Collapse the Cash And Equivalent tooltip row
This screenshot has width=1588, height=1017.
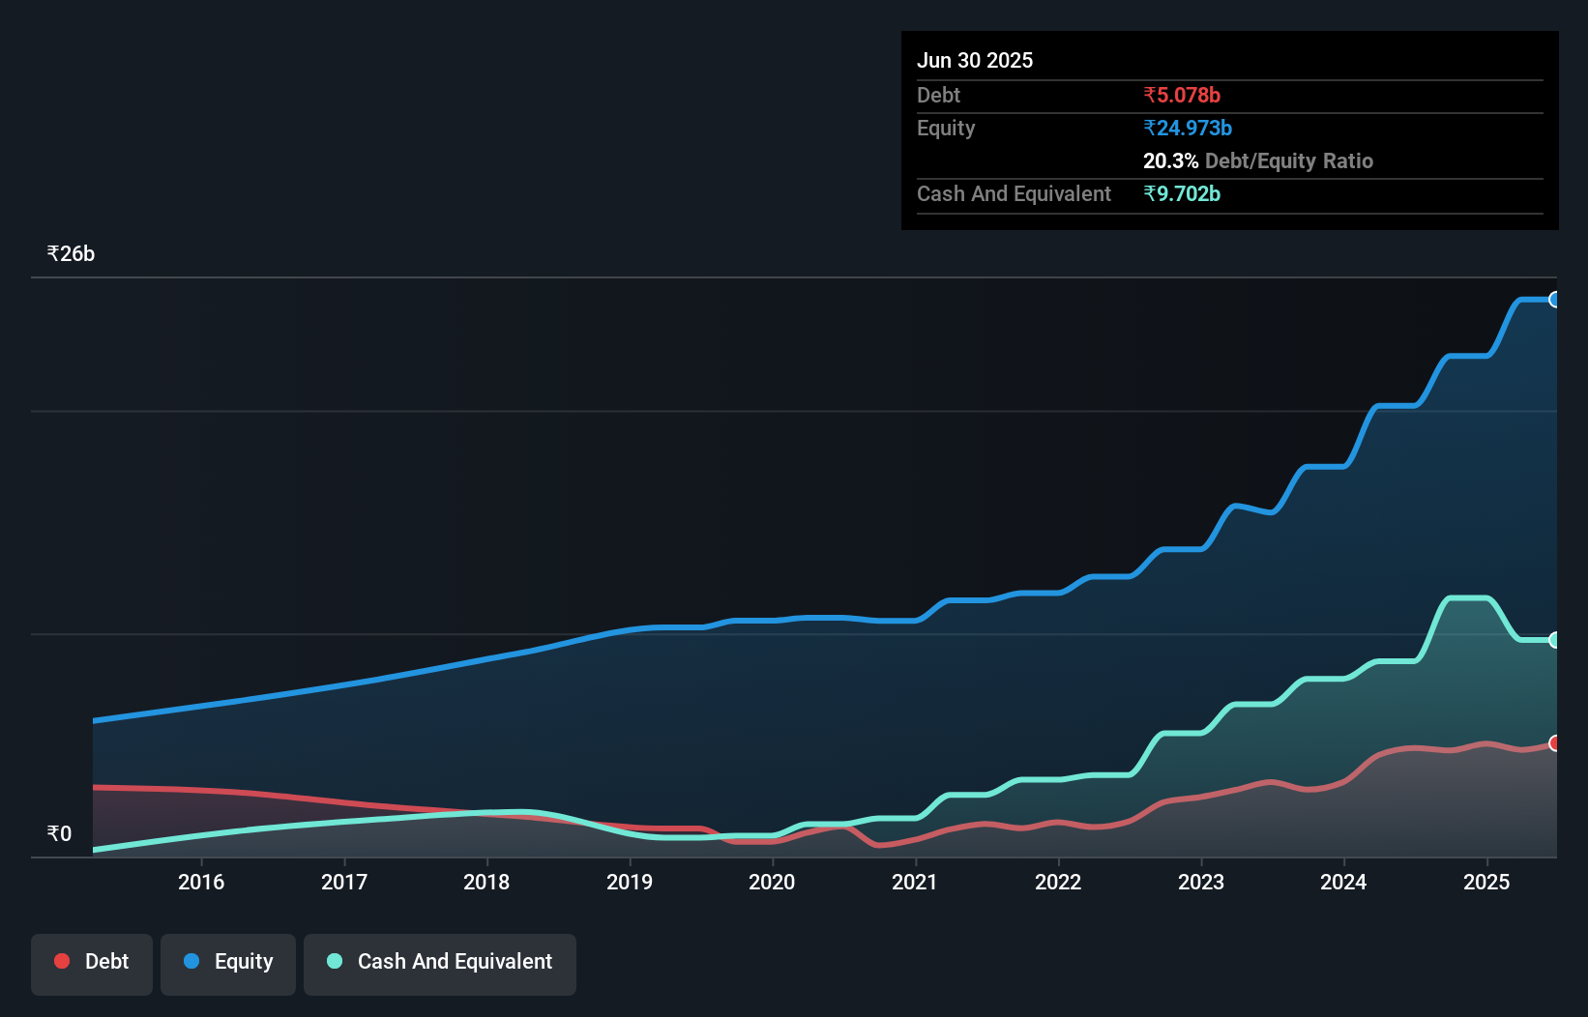(x=1014, y=193)
